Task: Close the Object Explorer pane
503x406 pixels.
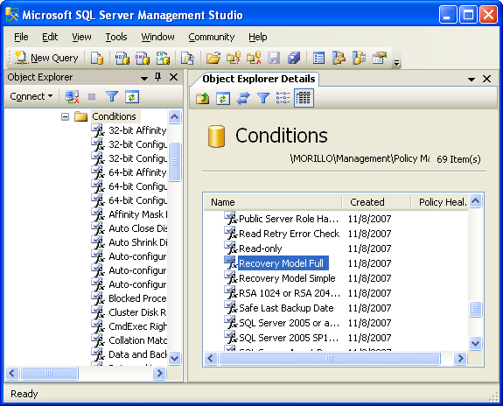Action: [173, 77]
